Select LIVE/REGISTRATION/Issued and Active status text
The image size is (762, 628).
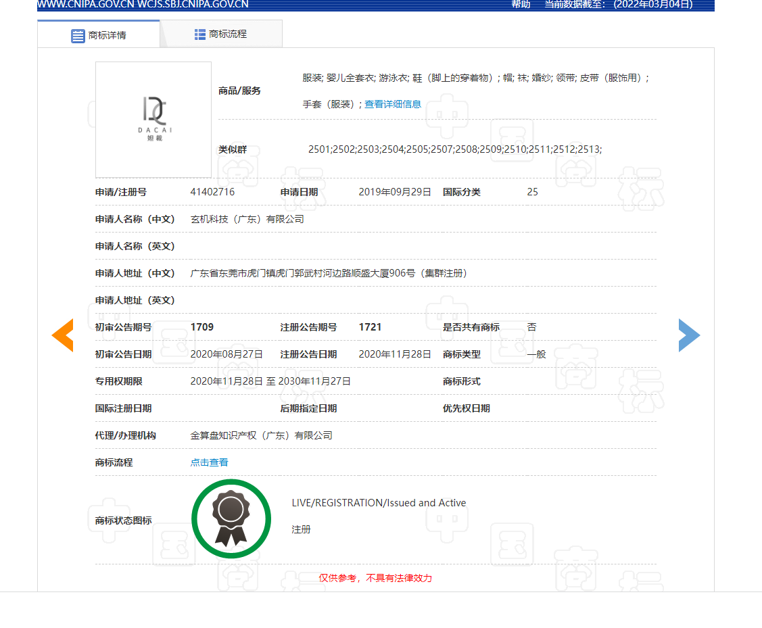(x=379, y=503)
